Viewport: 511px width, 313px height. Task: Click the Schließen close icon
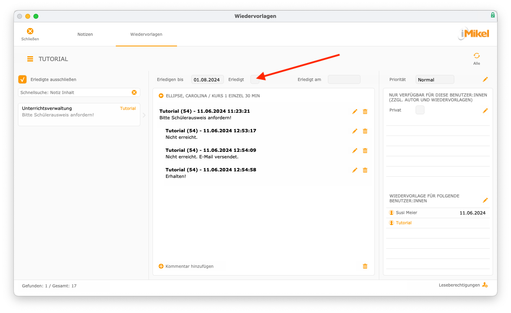tap(30, 31)
